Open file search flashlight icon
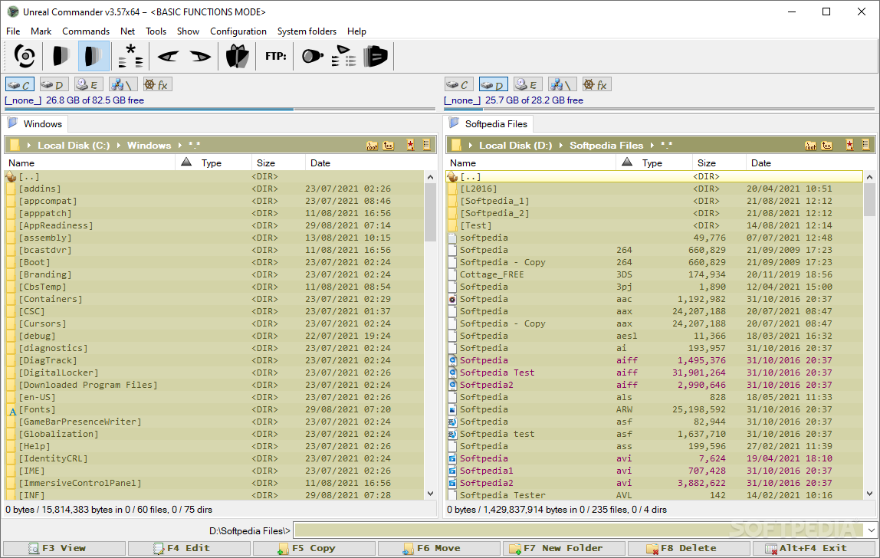 pyautogui.click(x=313, y=56)
